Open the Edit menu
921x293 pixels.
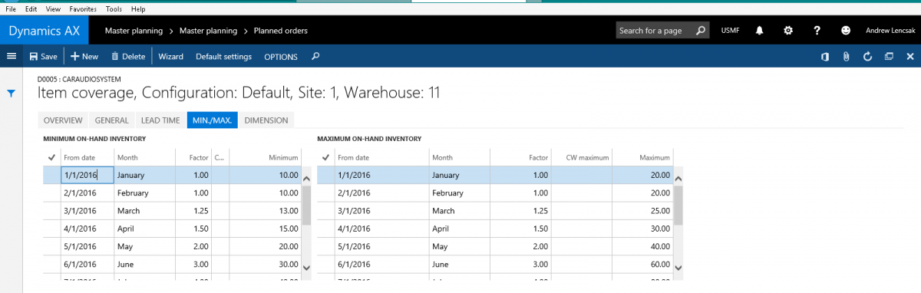pyautogui.click(x=31, y=8)
